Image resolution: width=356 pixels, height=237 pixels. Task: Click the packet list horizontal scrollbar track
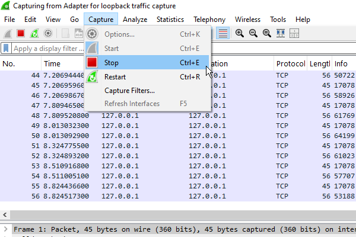coord(183,214)
